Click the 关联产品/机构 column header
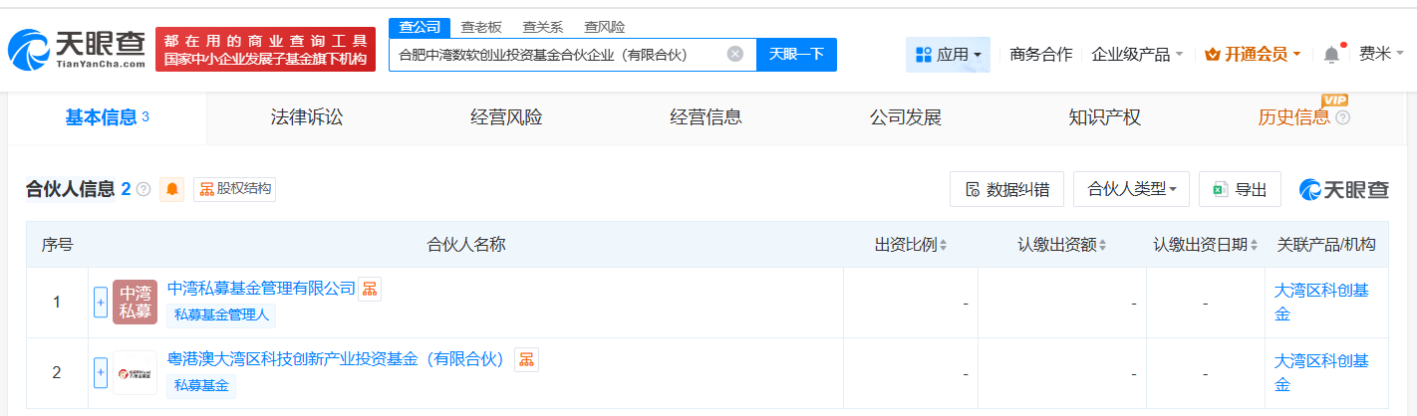 [x=1325, y=245]
